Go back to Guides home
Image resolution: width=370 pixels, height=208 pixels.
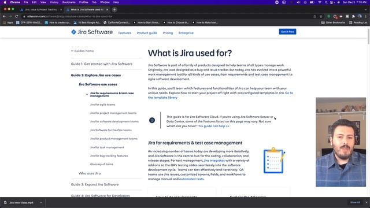tap(82, 51)
